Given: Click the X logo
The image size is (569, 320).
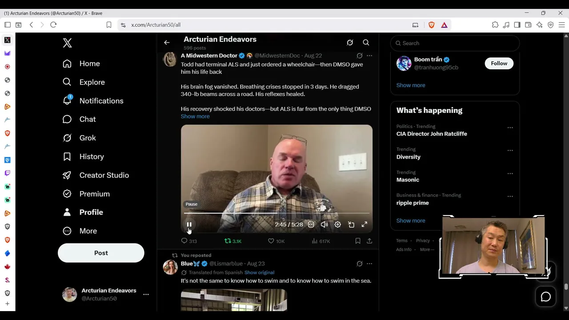Looking at the screenshot, I should coord(67,43).
